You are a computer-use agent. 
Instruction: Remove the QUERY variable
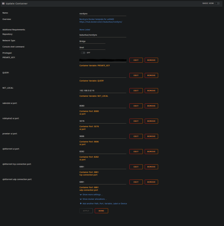[151, 75]
